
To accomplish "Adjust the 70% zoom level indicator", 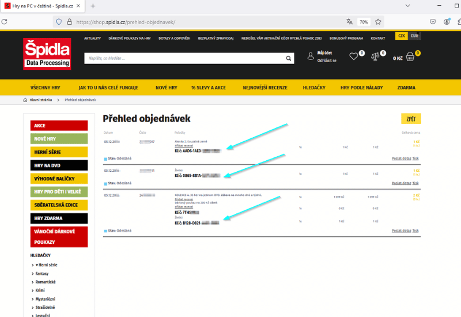I will pyautogui.click(x=364, y=22).
